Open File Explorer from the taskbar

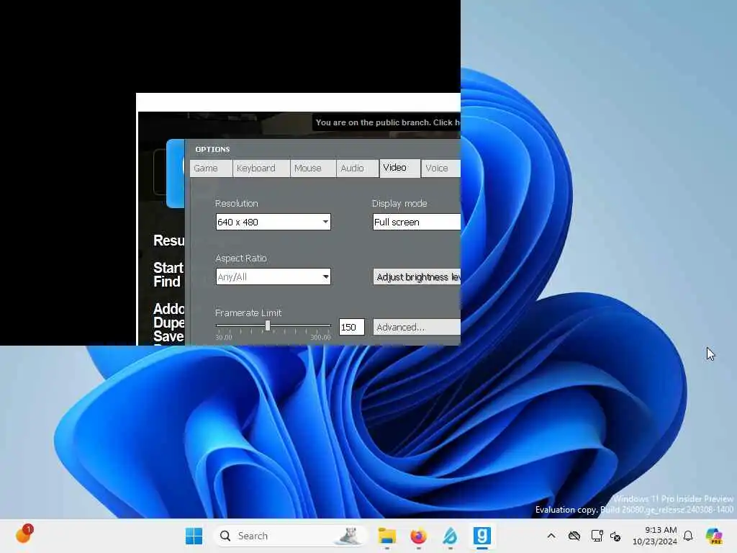[x=386, y=536]
